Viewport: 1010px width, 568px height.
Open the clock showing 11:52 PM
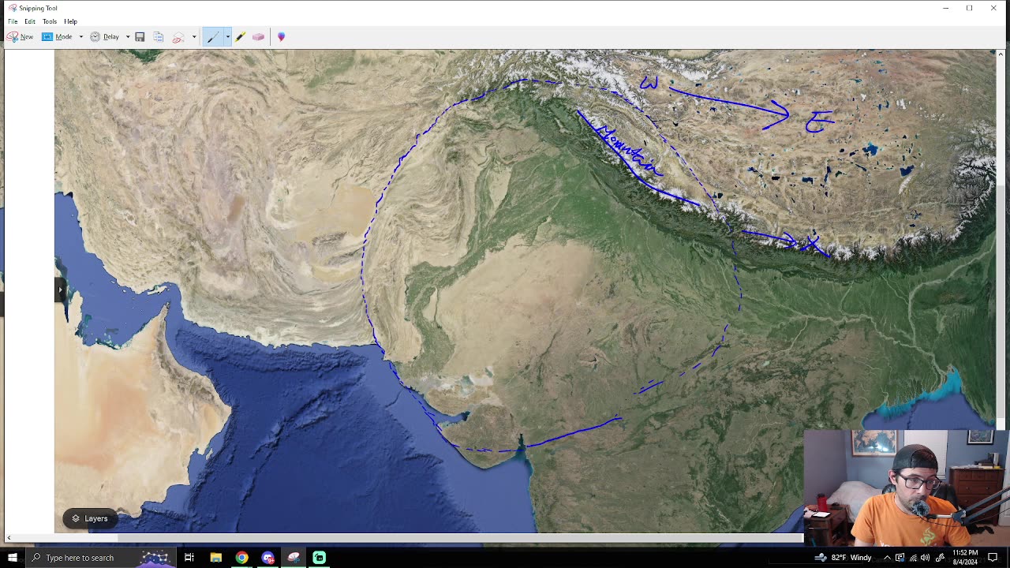pos(964,557)
